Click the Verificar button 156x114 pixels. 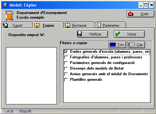click(92, 34)
